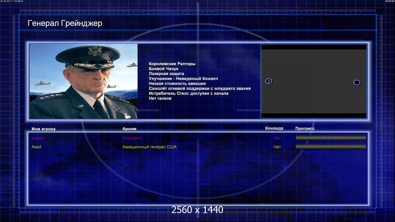The image size is (395, 222).
Task: Select the line 'Боевой Чинук'
Action: 163,69
